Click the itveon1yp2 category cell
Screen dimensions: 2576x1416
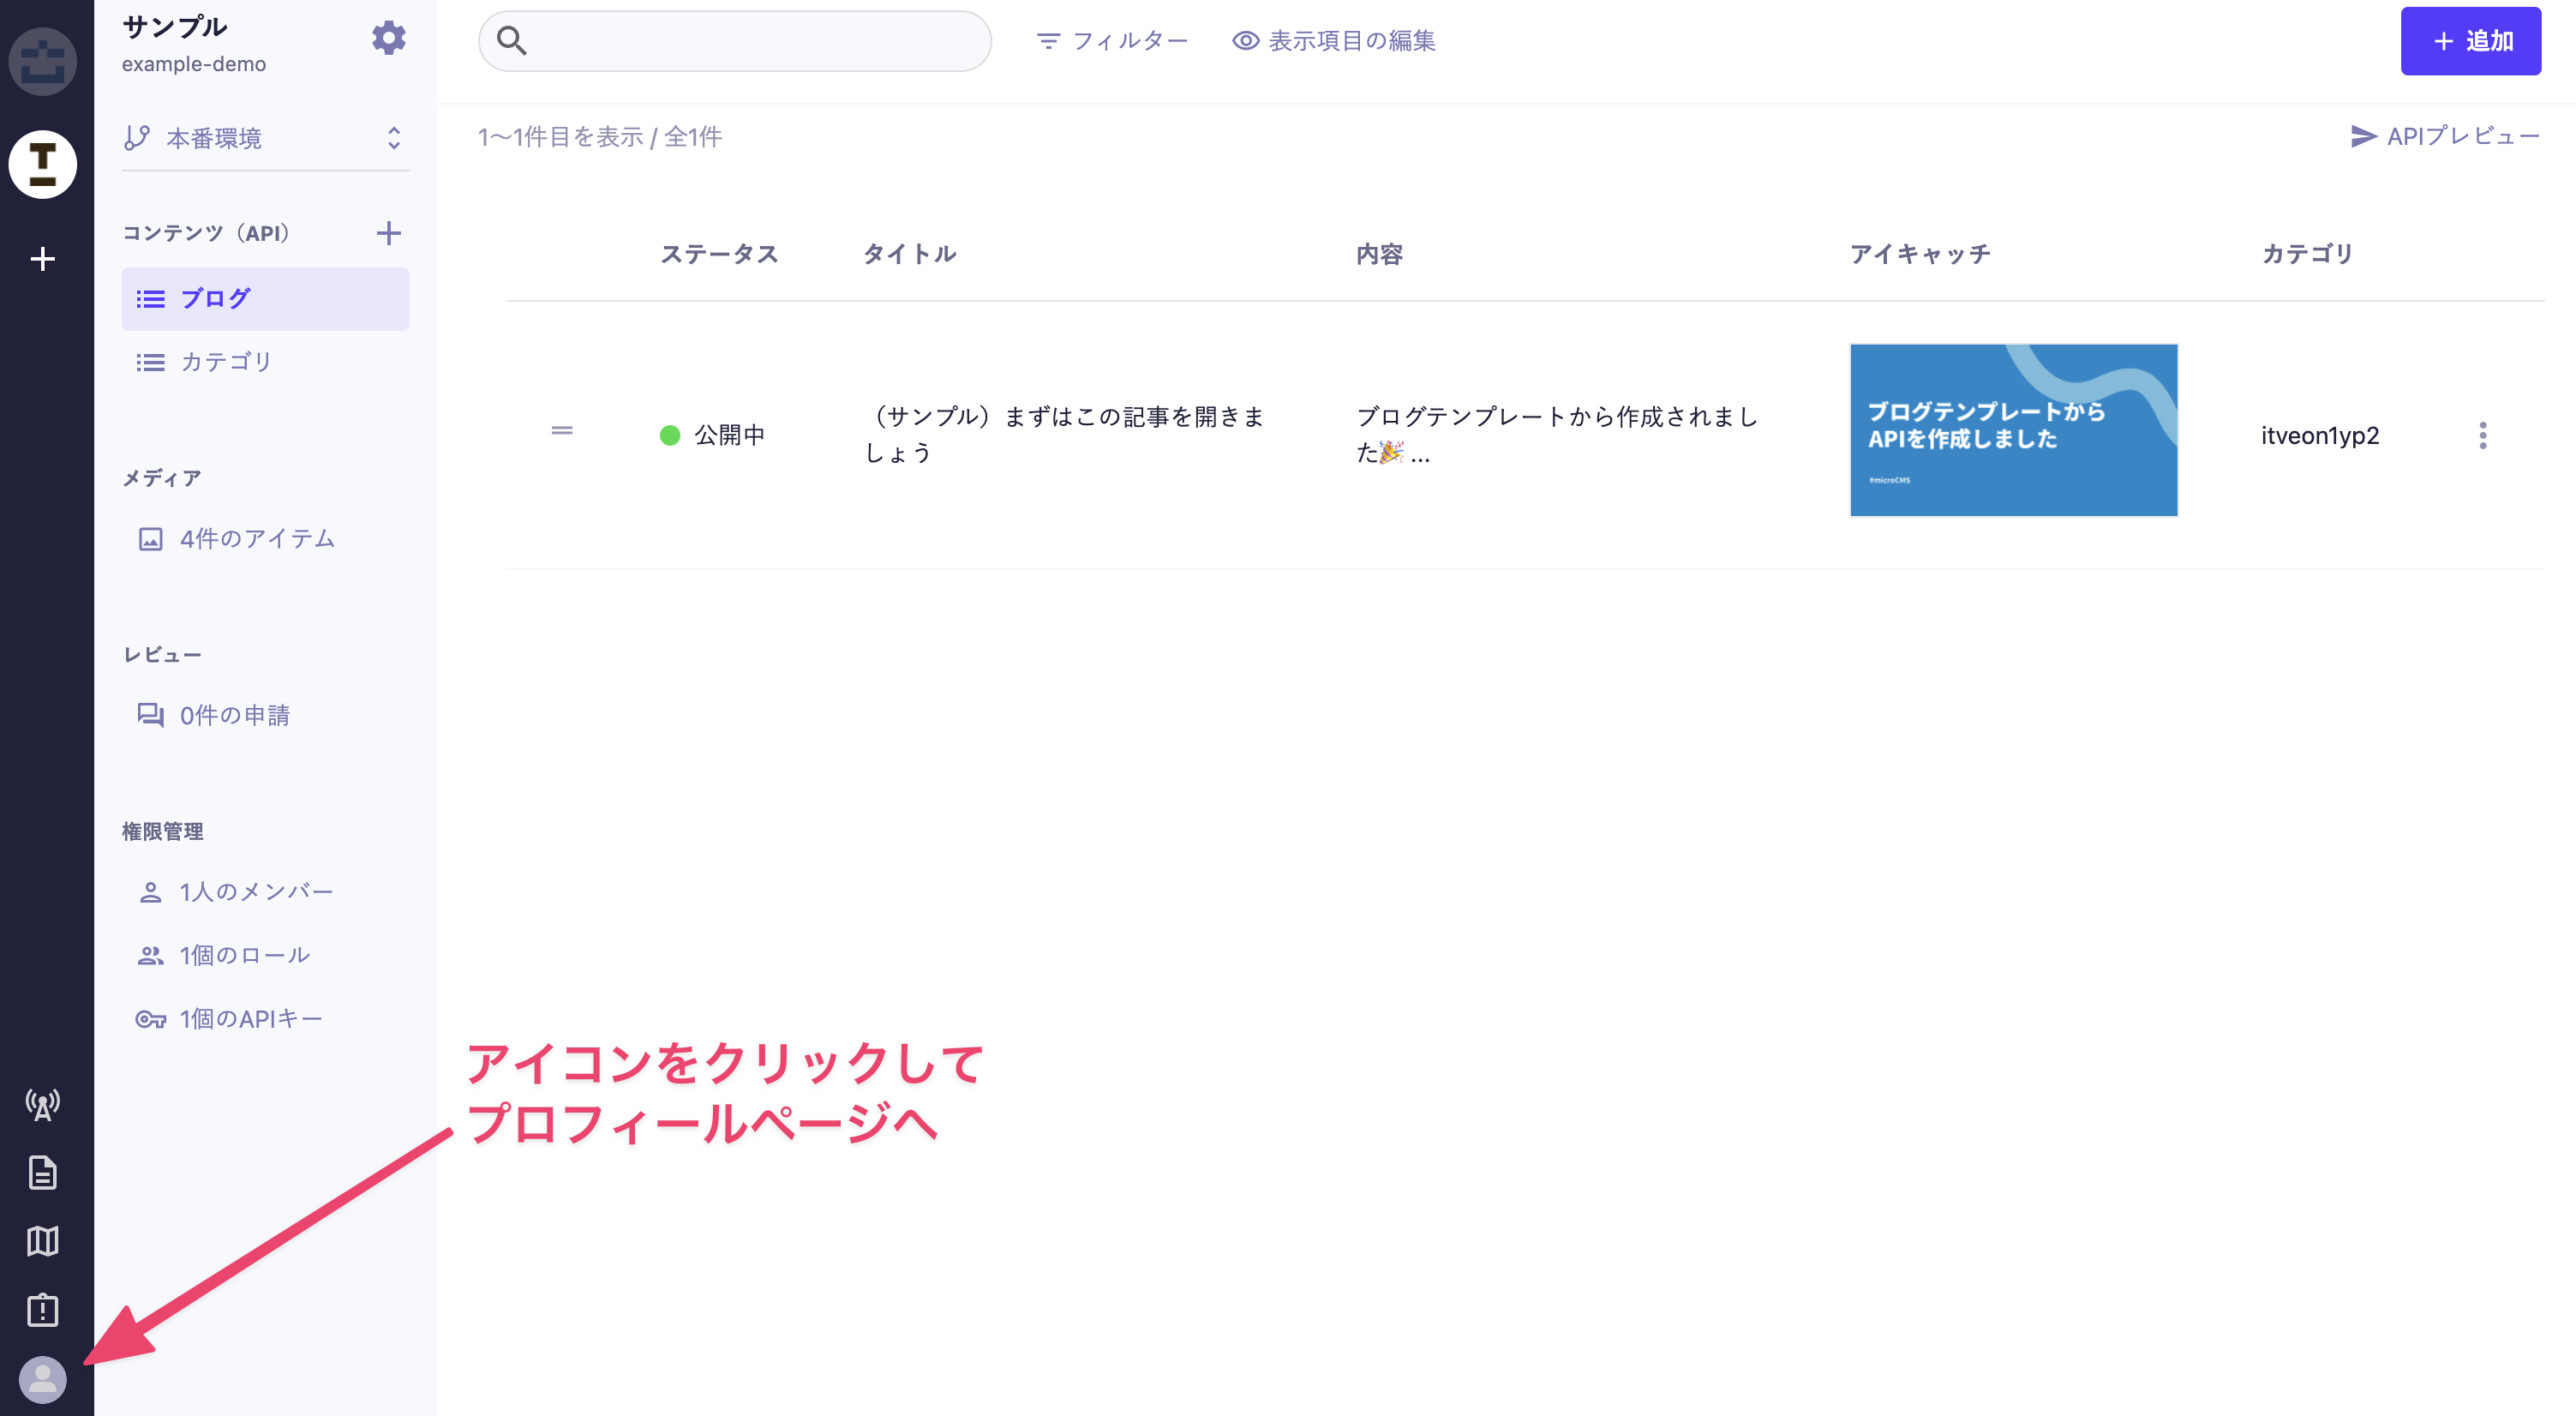point(2320,436)
